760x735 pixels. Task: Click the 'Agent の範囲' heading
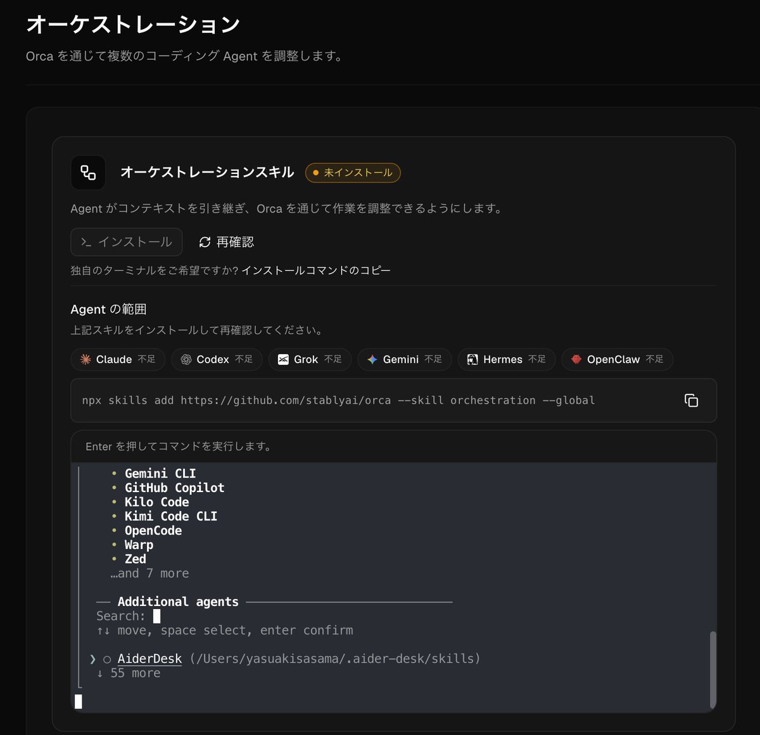click(108, 309)
